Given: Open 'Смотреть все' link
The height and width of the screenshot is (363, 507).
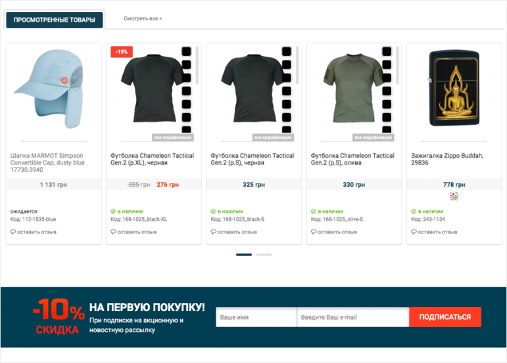Looking at the screenshot, I should click(143, 18).
